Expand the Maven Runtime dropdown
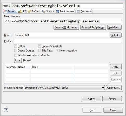Screen dimensions: 126x116 pos(64,88)
